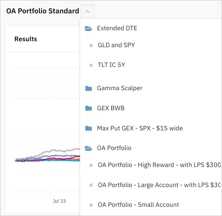Click the open folder icon for Extended DTE
Screen dimensions: 222x216
89,29
